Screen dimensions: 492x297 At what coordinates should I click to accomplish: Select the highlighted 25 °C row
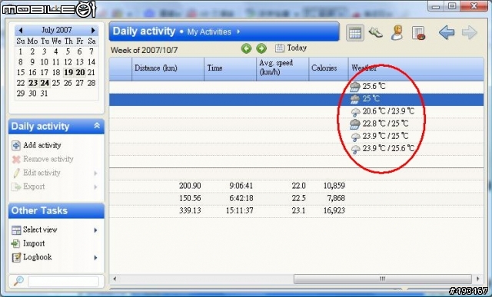296,99
